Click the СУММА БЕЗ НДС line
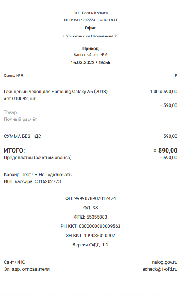 tap(90, 136)
